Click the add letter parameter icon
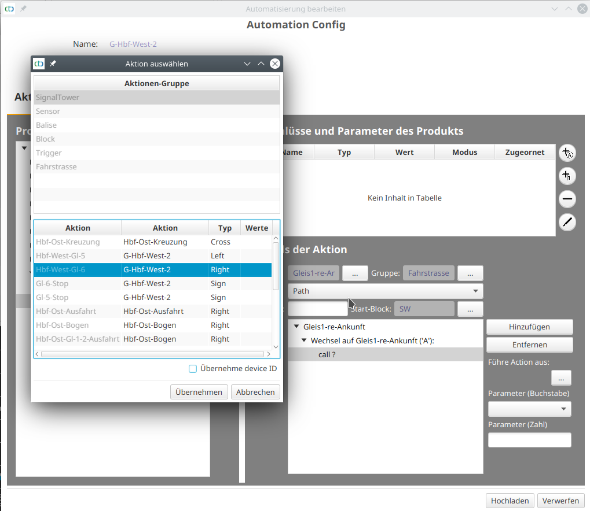Screen dimensions: 590x511 (x=567, y=153)
